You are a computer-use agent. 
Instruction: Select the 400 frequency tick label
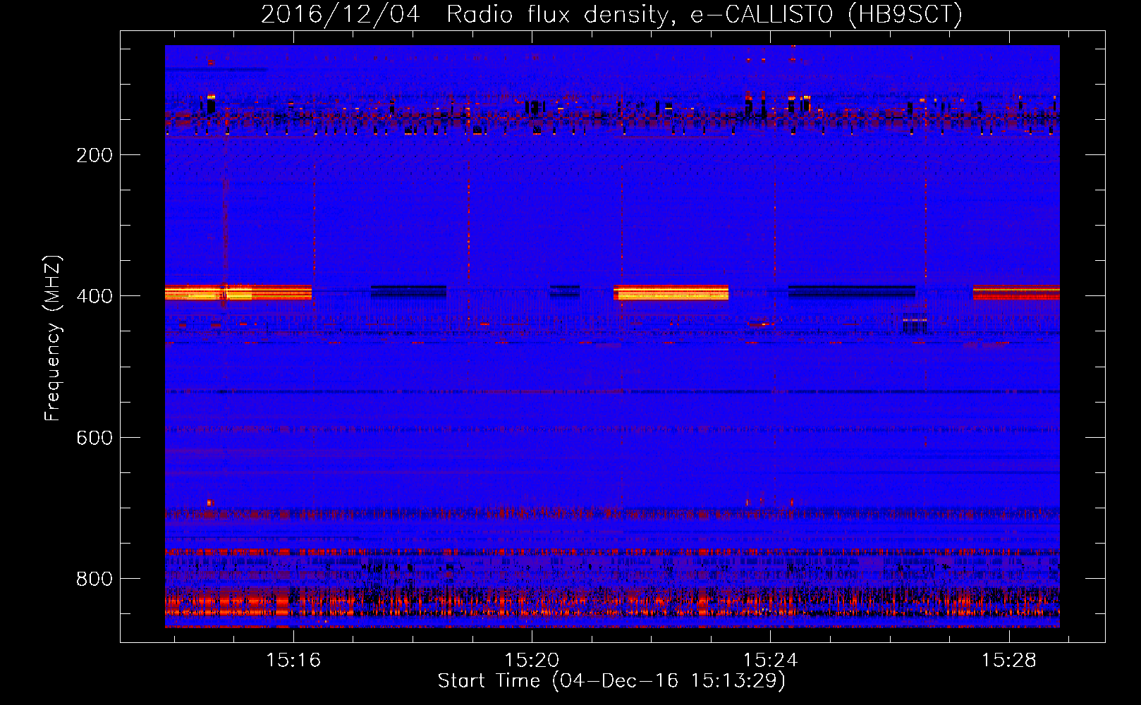pos(94,296)
